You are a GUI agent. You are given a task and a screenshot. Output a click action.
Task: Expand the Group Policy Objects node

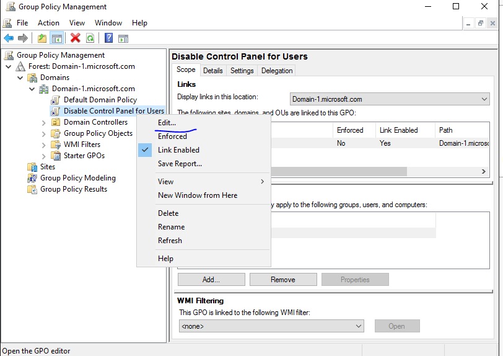pyautogui.click(x=43, y=134)
